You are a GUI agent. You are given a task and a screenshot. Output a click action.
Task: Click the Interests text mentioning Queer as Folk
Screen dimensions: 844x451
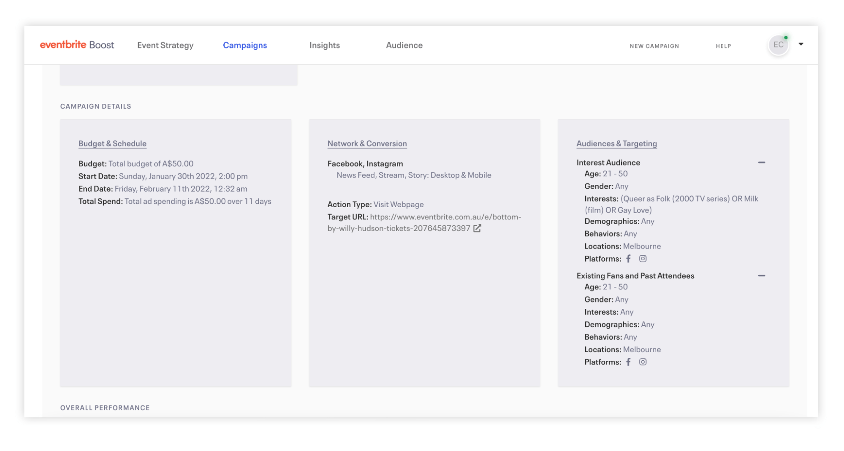671,204
